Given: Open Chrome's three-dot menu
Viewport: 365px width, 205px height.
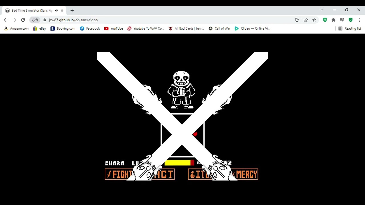Looking at the screenshot, I should [359, 20].
